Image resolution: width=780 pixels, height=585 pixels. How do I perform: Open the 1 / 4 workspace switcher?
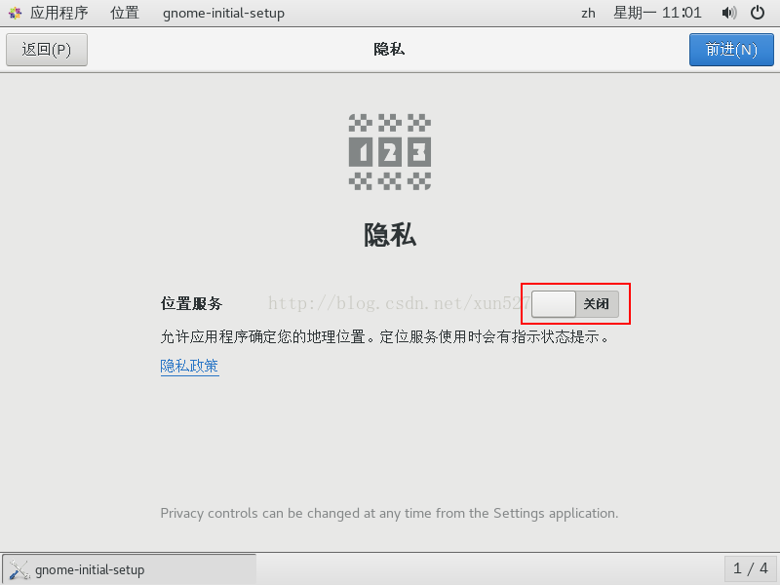751,568
